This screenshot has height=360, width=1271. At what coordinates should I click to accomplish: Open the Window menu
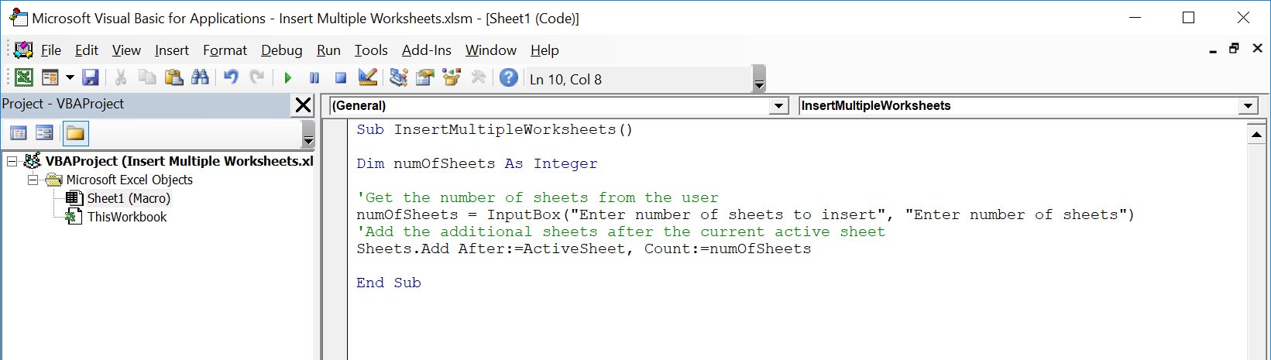click(x=490, y=50)
